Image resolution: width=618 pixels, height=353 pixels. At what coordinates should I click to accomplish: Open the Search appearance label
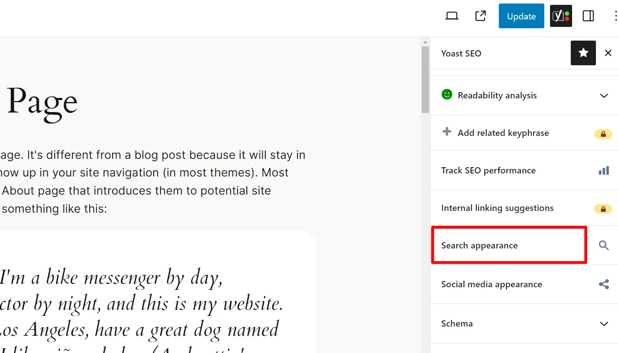(479, 246)
